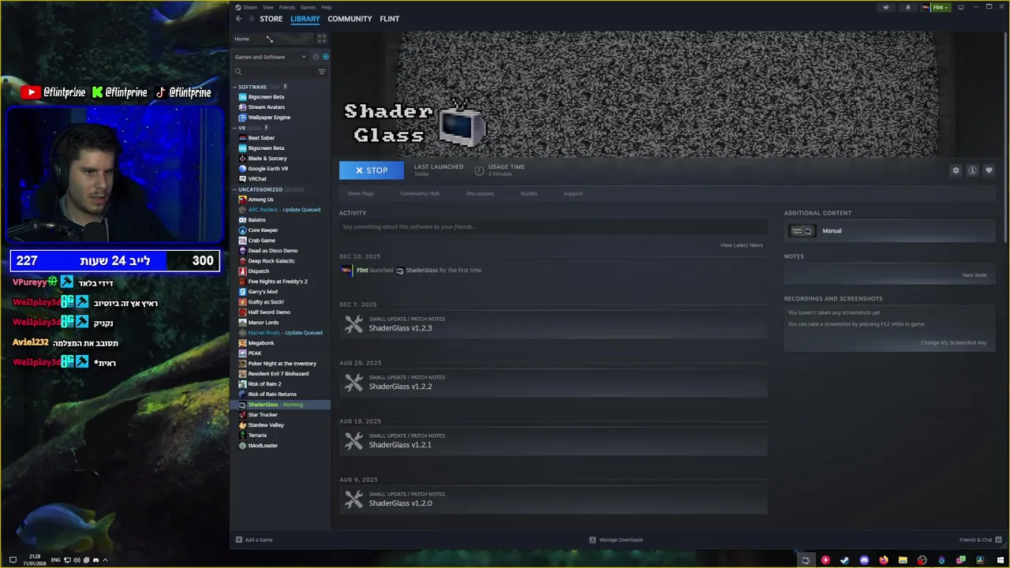Open the FLINT profile tab
This screenshot has width=1010, height=568.
tap(390, 19)
